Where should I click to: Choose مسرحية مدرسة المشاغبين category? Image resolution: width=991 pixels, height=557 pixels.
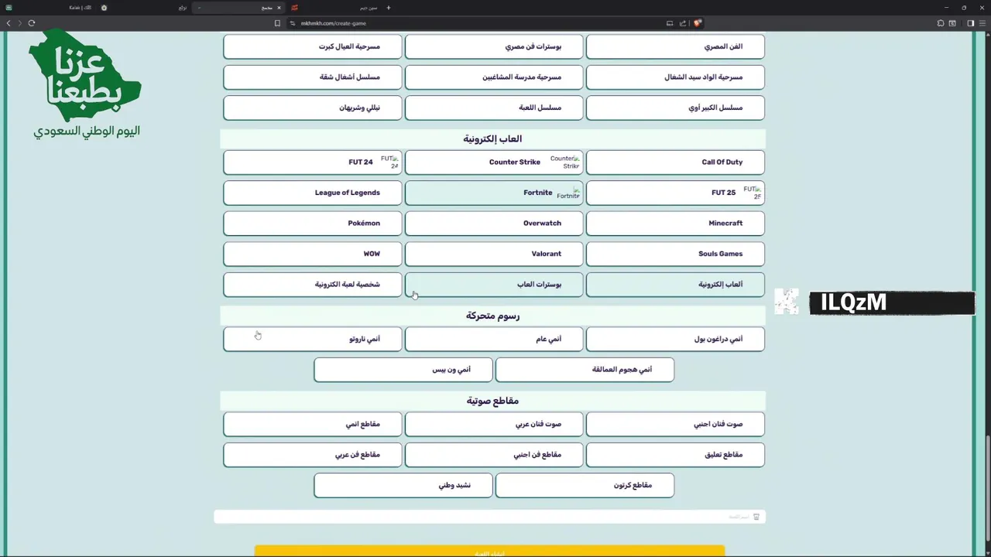click(494, 77)
